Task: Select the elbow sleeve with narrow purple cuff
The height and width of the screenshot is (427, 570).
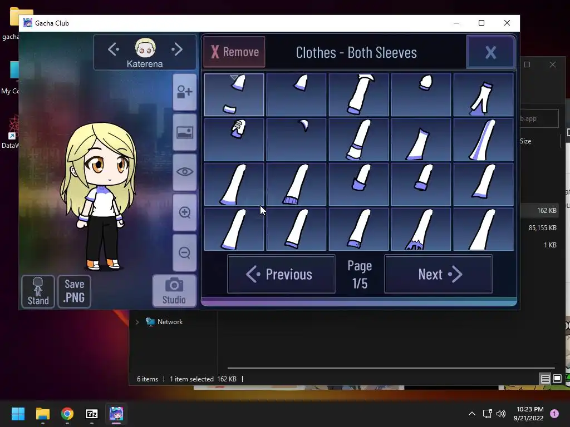Action: pos(421,185)
